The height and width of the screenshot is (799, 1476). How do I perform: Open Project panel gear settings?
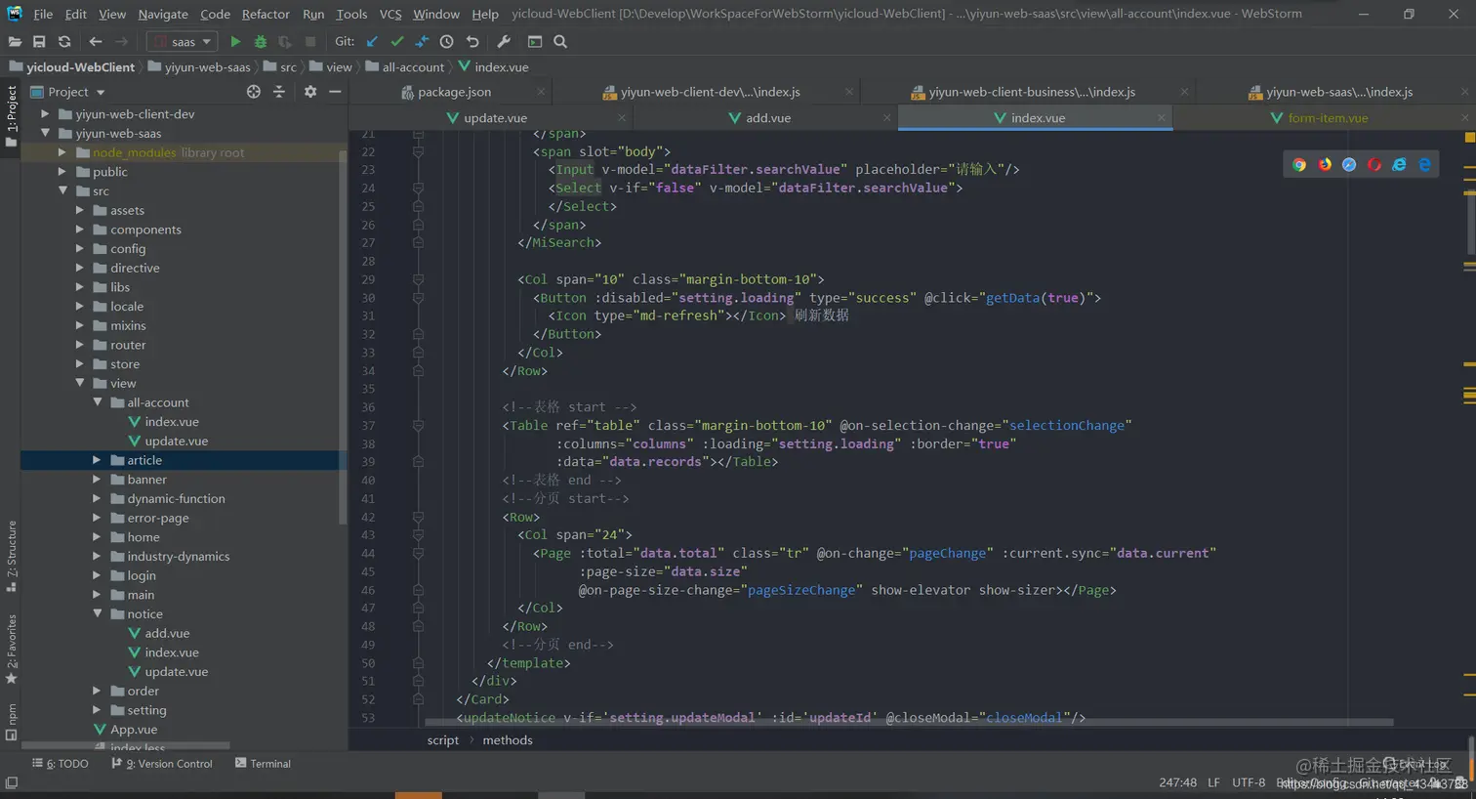[310, 92]
